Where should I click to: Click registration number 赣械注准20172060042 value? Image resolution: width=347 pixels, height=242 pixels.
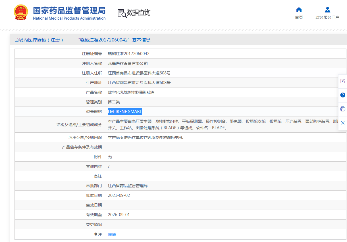(x=129, y=54)
